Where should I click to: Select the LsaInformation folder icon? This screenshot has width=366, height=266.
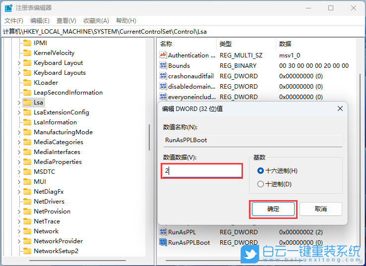click(x=27, y=122)
